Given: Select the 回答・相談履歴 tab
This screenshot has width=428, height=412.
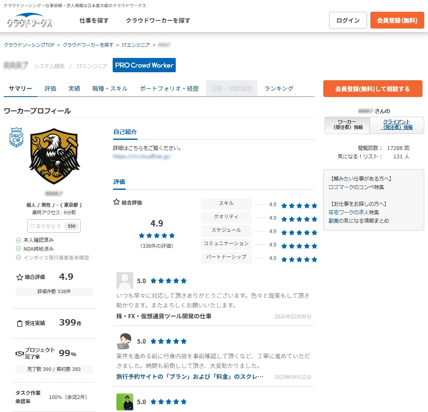Looking at the screenshot, I should pos(232,89).
